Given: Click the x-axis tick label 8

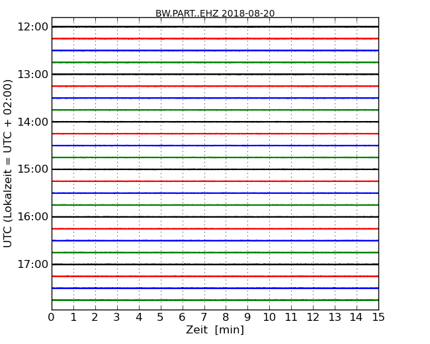Looking at the screenshot, I should click(x=226, y=317).
